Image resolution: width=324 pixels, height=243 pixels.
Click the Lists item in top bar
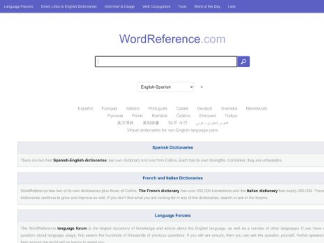[232, 6]
